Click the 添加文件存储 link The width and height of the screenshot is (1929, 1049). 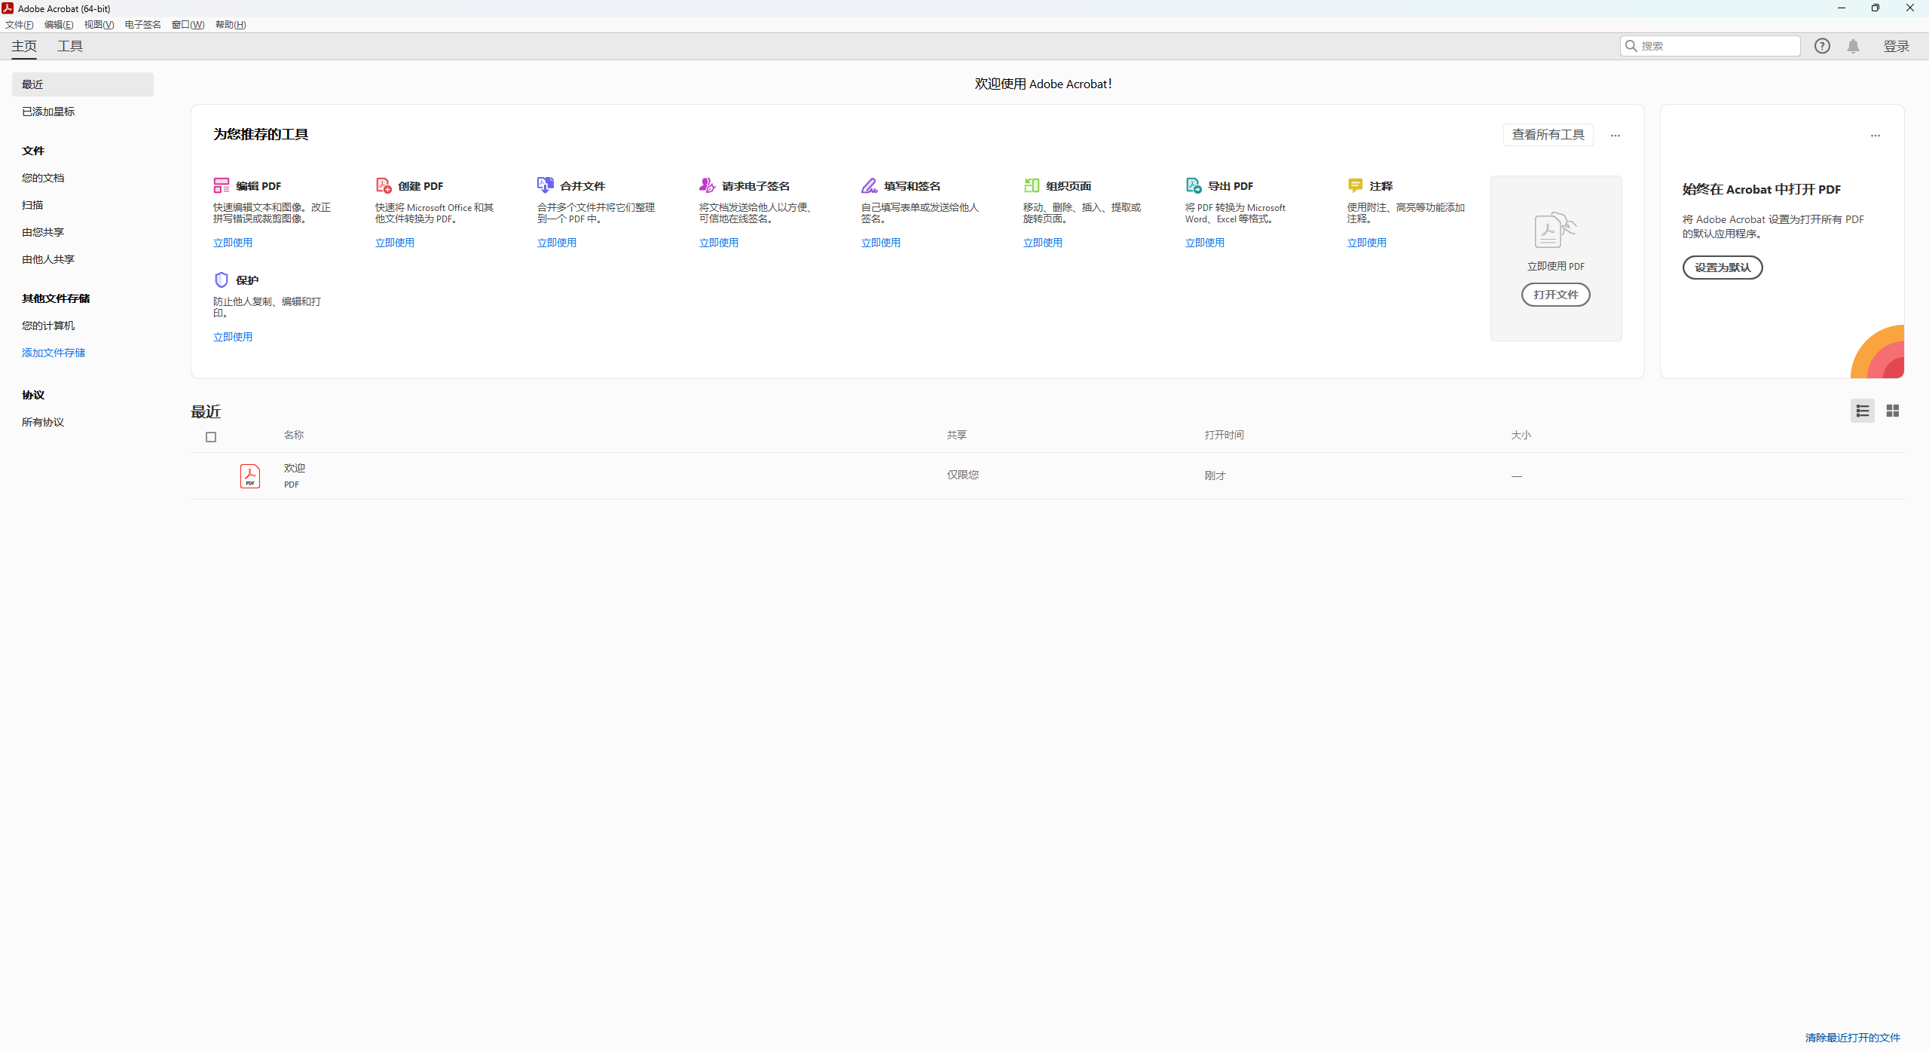pyautogui.click(x=53, y=353)
